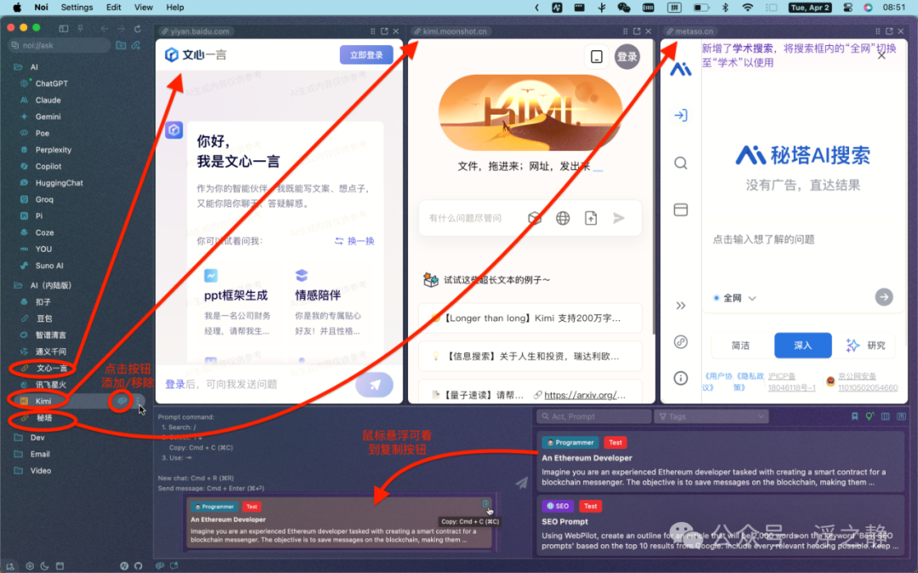
Task: Click Kimi question input field
Action: pos(466,218)
